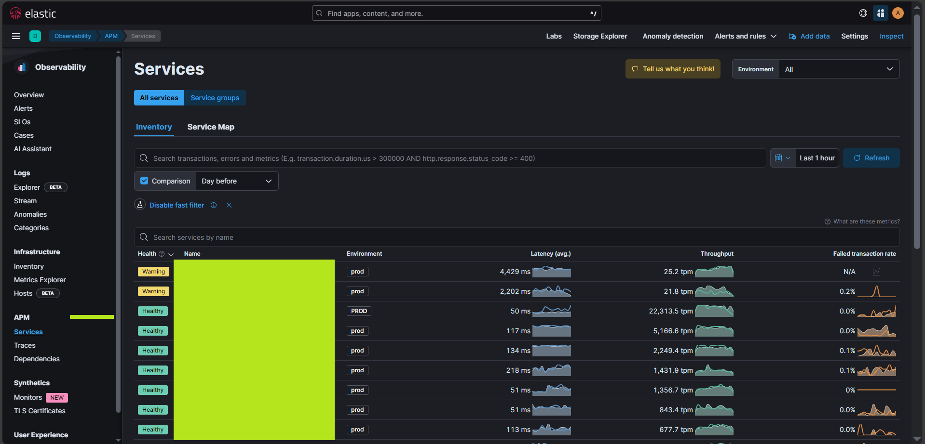Open the help menu icon in header
Screen dimensions: 925x444
tap(863, 13)
